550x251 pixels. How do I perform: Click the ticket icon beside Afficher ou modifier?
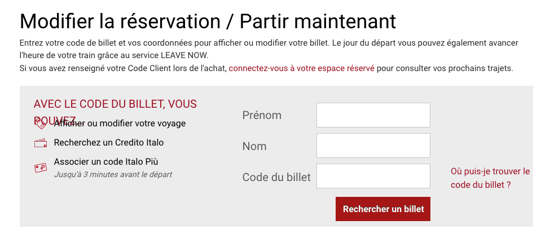point(40,124)
